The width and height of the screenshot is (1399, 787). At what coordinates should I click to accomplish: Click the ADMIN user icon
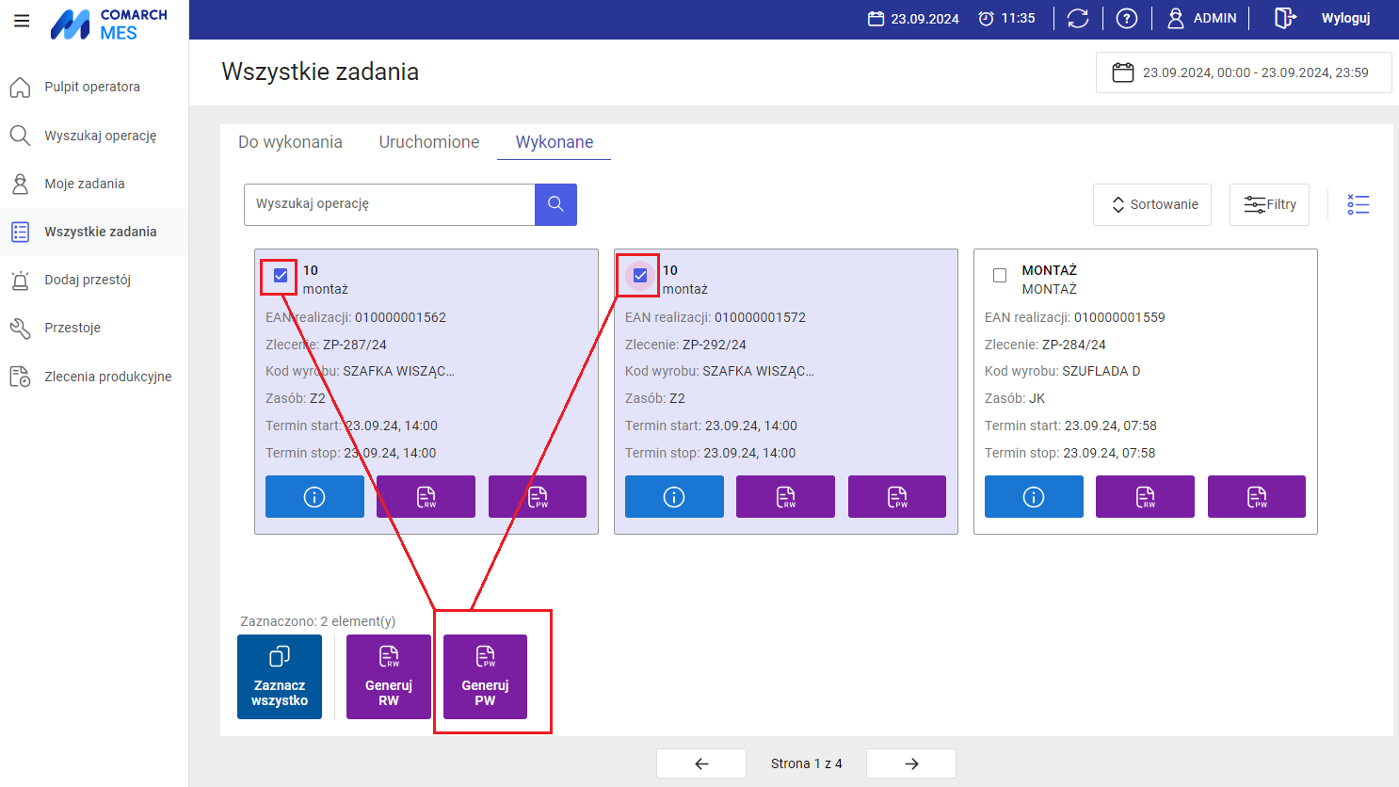[x=1176, y=18]
